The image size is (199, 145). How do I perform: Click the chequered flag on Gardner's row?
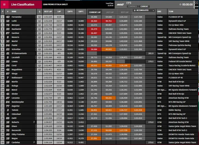coord(36,33)
